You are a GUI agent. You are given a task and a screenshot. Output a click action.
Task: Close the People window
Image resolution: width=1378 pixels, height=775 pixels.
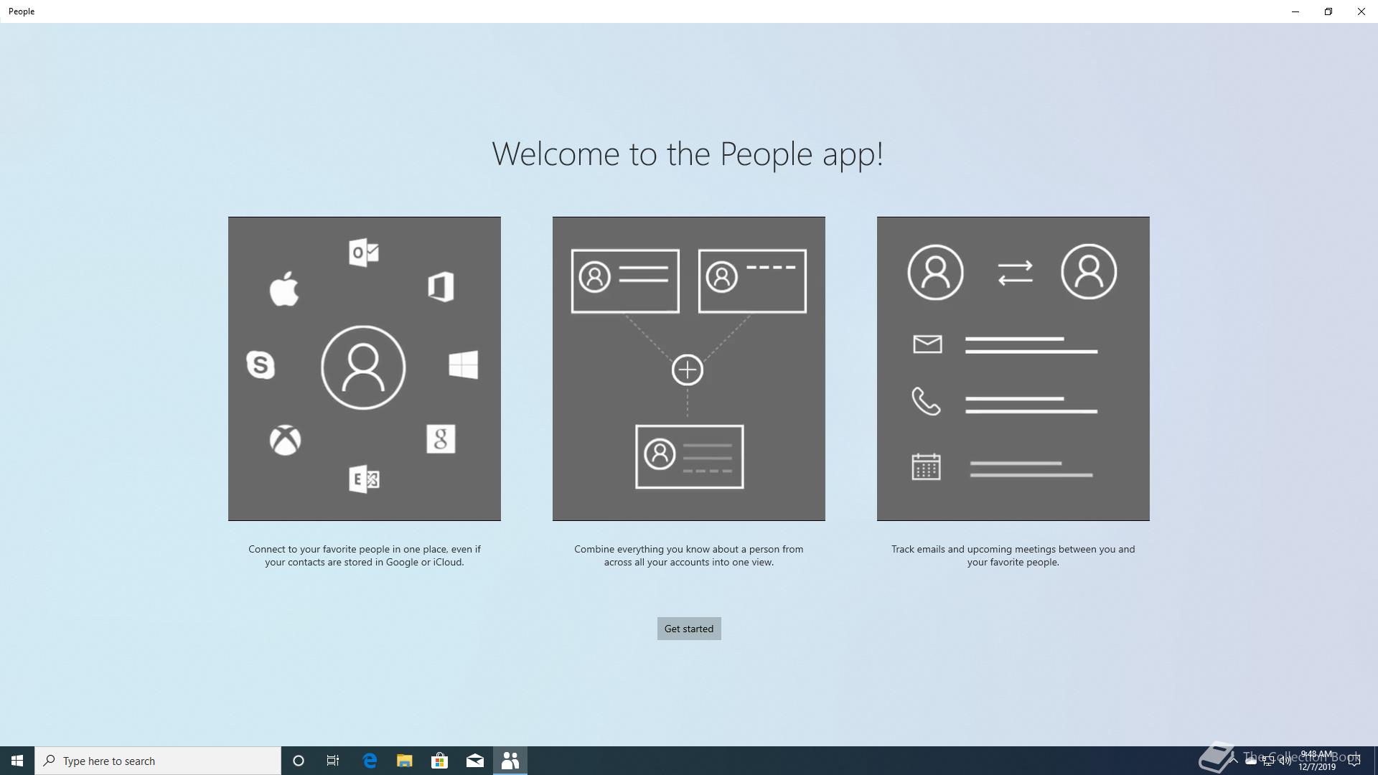point(1361,11)
